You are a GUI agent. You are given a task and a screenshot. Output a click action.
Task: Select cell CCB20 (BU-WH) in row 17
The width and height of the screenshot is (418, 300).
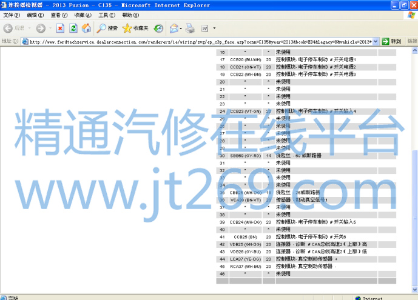(246, 59)
